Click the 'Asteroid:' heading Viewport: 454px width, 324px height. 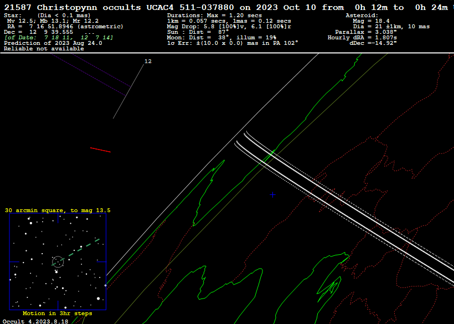click(x=362, y=16)
